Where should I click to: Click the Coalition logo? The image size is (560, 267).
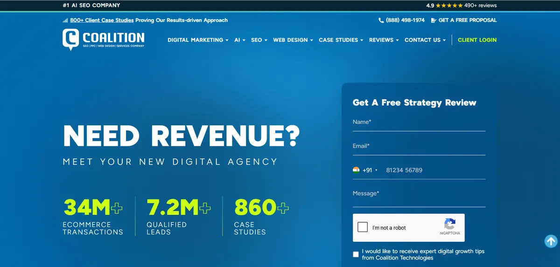pos(104,40)
